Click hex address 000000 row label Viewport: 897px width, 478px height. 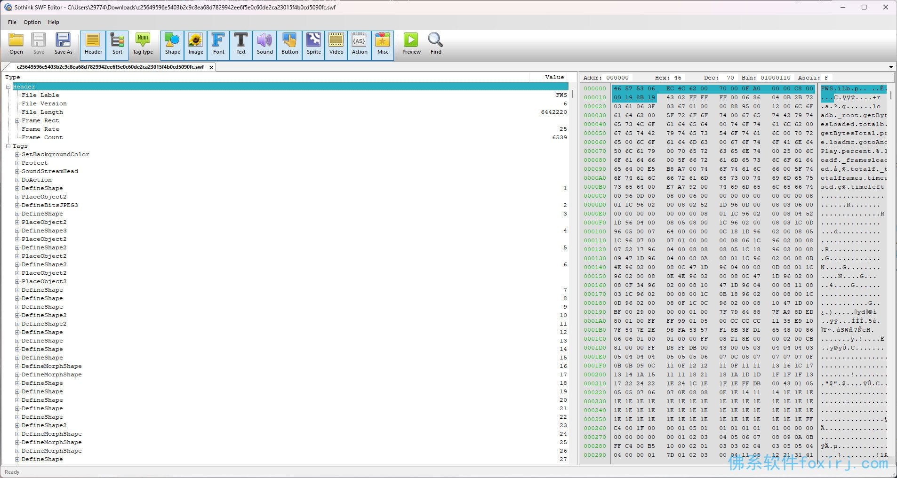(x=595, y=88)
